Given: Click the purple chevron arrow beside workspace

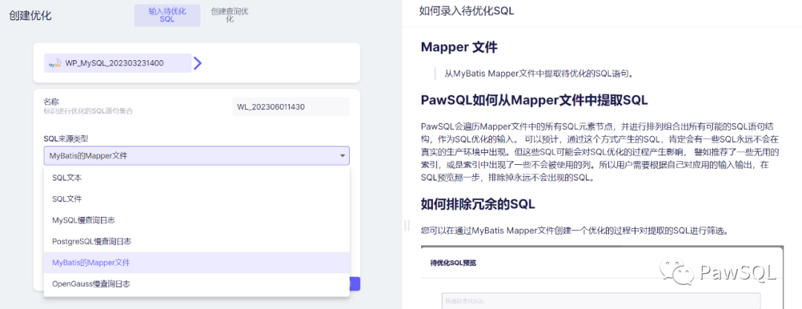Looking at the screenshot, I should point(198,63).
